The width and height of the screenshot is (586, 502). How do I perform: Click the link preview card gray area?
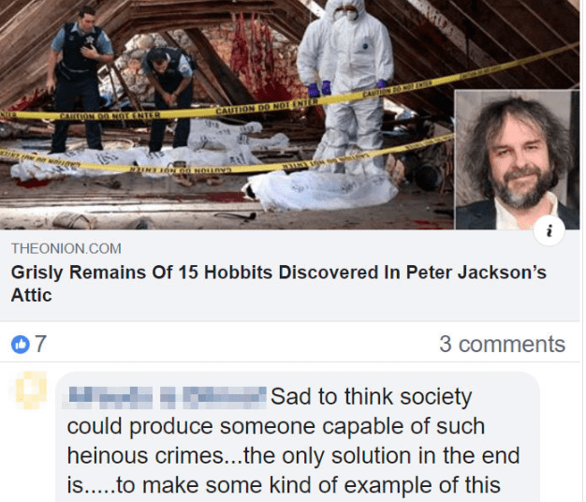pyautogui.click(x=289, y=275)
